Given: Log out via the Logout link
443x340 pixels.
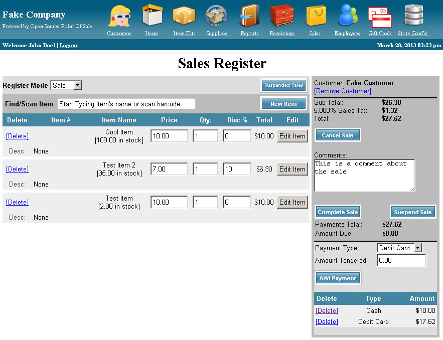Looking at the screenshot, I should coord(69,46).
